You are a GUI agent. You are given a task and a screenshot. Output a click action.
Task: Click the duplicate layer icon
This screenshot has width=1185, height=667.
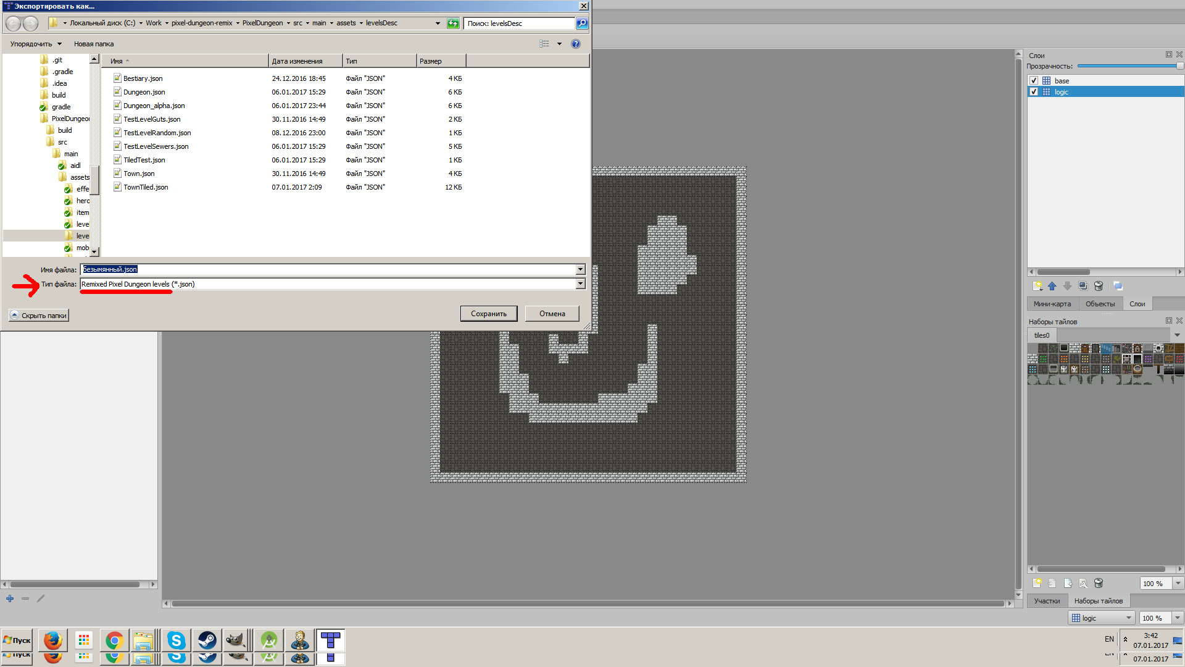tap(1083, 286)
